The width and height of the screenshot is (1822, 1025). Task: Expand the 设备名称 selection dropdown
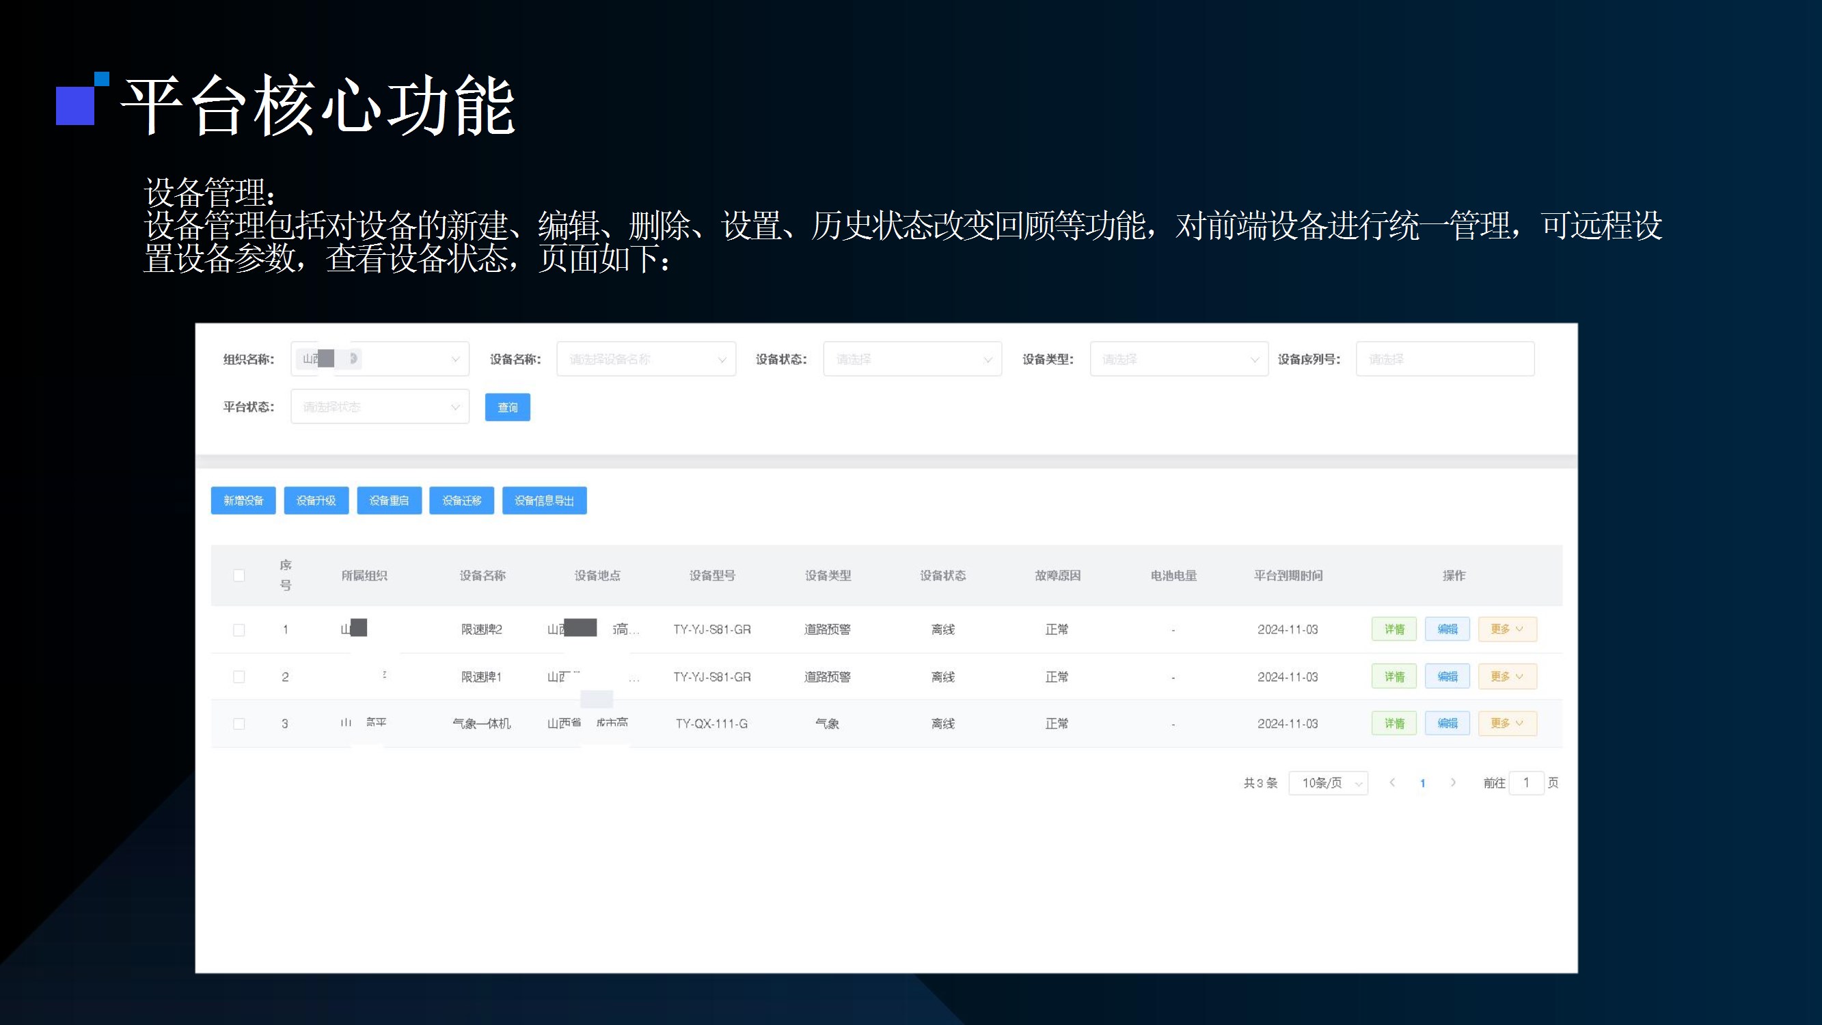pyautogui.click(x=646, y=359)
